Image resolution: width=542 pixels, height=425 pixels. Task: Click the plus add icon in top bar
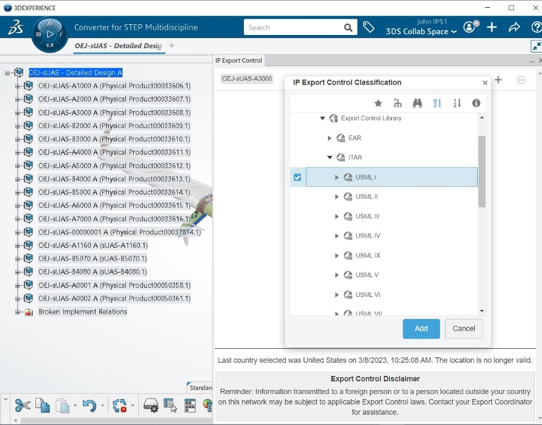[x=492, y=27]
